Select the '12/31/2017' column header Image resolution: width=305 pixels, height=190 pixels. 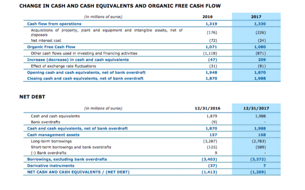(x=256, y=108)
